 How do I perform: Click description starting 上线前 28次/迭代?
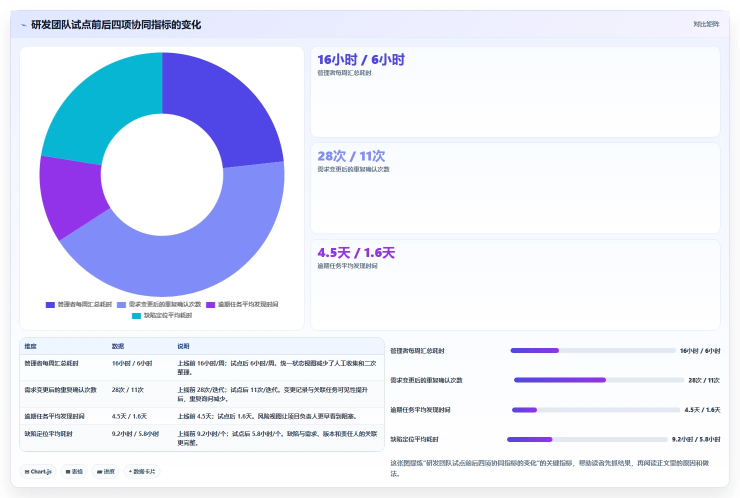coord(273,394)
